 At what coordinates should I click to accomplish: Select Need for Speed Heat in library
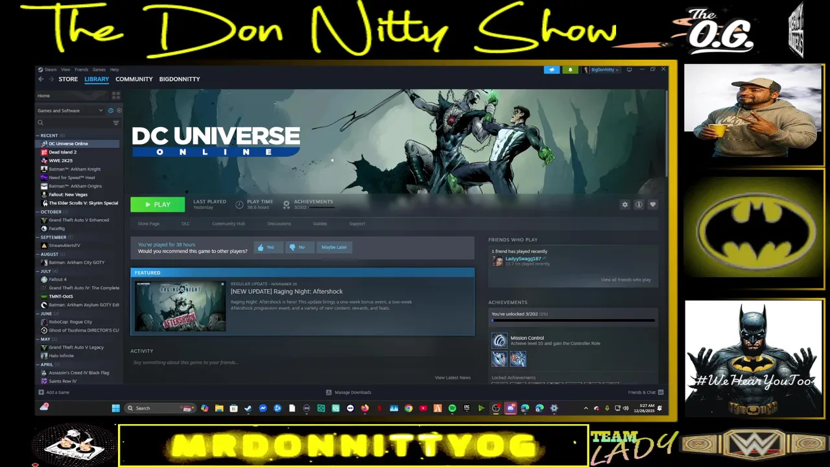(x=72, y=178)
